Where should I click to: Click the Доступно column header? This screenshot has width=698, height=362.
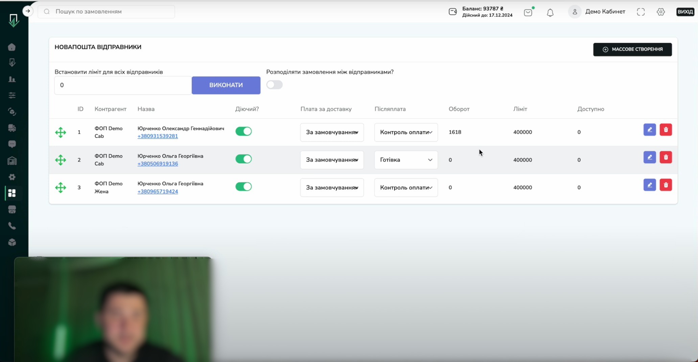(590, 109)
